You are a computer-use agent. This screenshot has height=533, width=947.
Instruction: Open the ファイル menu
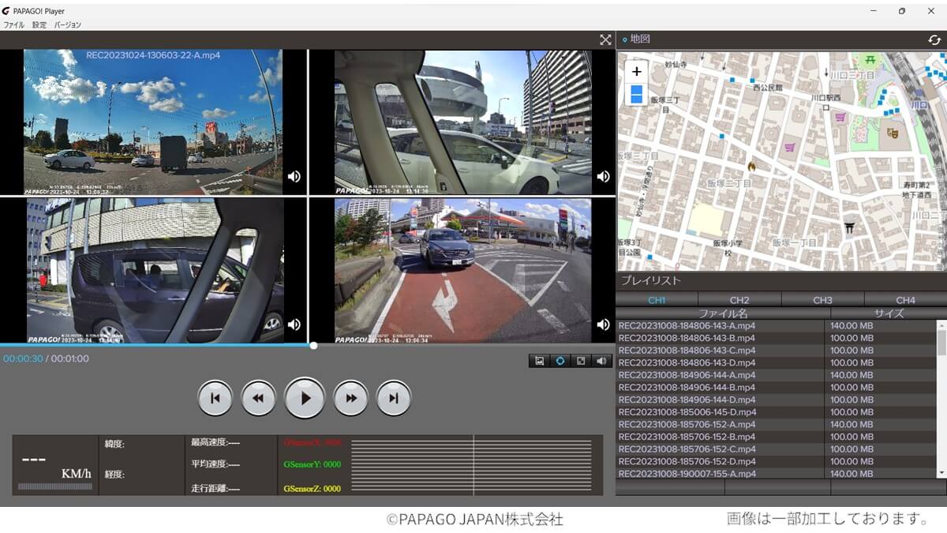point(13,24)
